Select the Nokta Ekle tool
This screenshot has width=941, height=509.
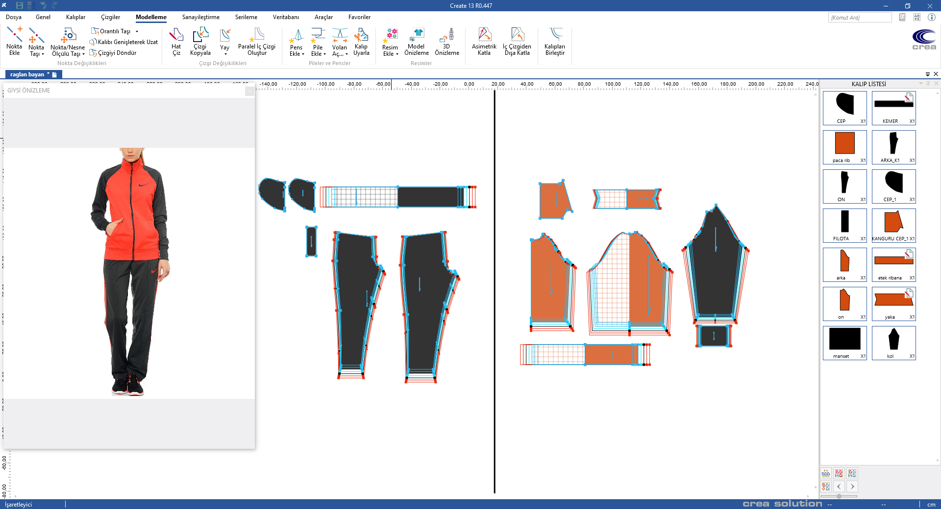click(x=14, y=42)
